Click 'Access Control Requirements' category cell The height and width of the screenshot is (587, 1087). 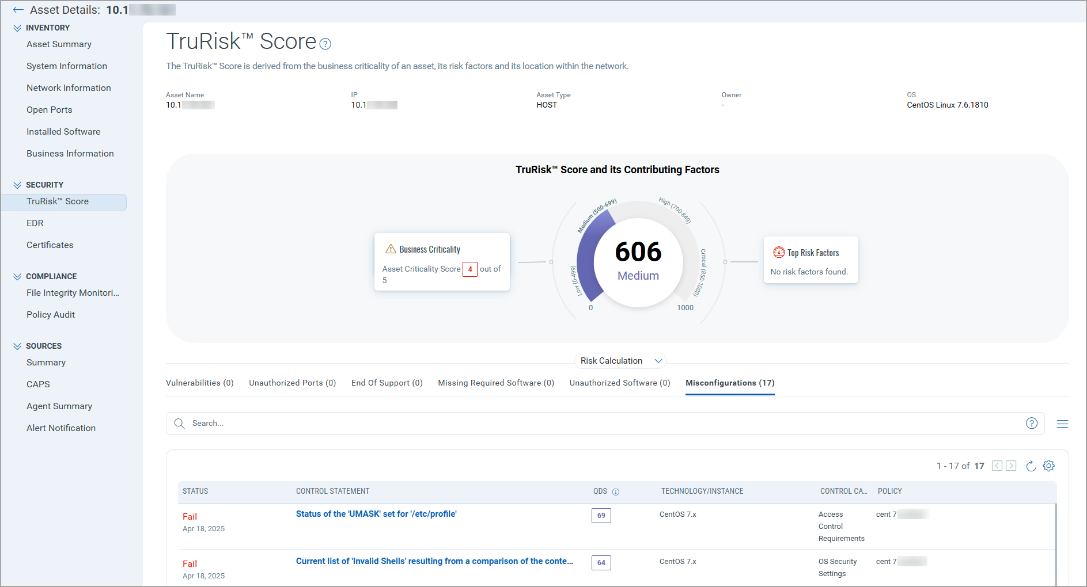click(x=842, y=527)
